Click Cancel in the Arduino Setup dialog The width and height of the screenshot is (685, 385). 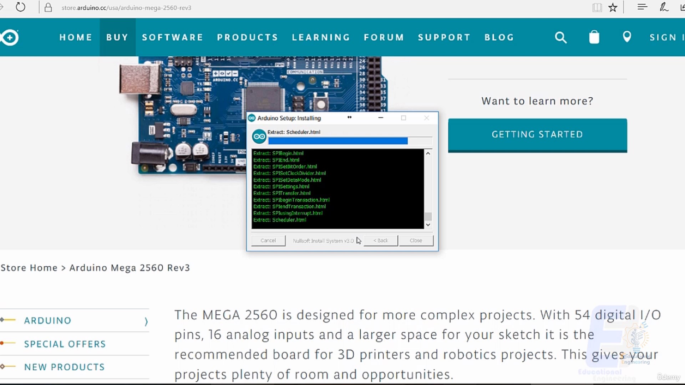click(268, 241)
